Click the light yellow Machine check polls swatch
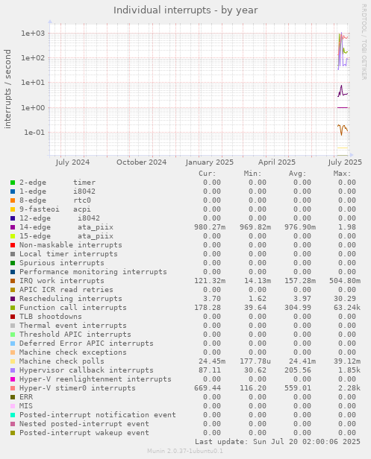Image resolution: width=371 pixels, height=459 pixels. [13, 361]
